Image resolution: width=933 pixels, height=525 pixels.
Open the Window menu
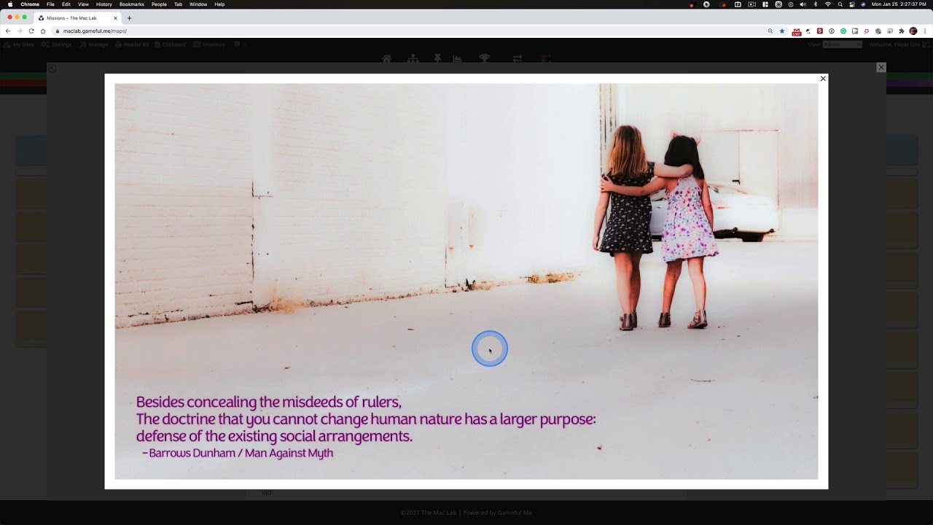click(x=198, y=4)
